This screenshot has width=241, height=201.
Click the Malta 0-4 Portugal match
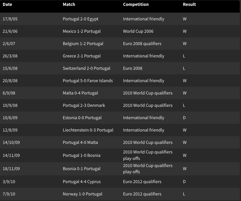pos(80,93)
